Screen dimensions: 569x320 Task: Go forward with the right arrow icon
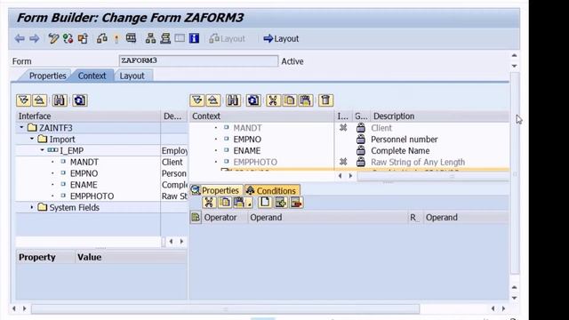pyautogui.click(x=34, y=38)
